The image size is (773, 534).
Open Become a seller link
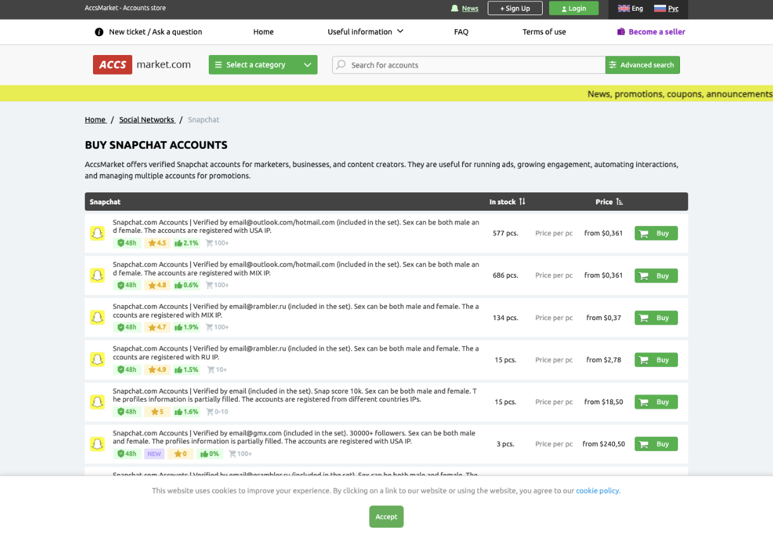657,32
